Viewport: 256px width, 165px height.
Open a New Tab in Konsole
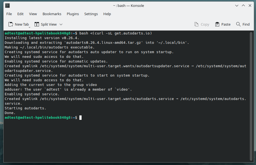click(18, 25)
